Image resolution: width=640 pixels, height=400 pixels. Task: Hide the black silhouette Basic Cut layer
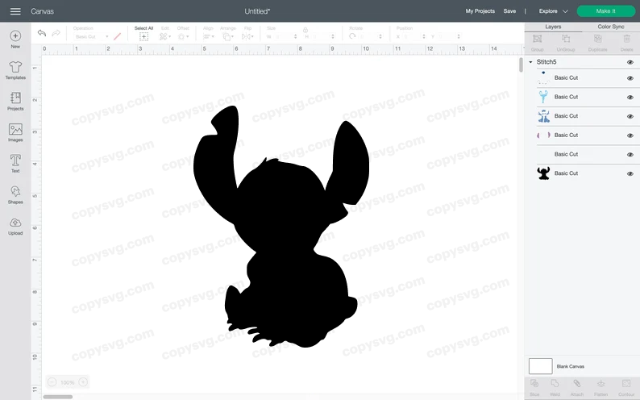point(630,174)
